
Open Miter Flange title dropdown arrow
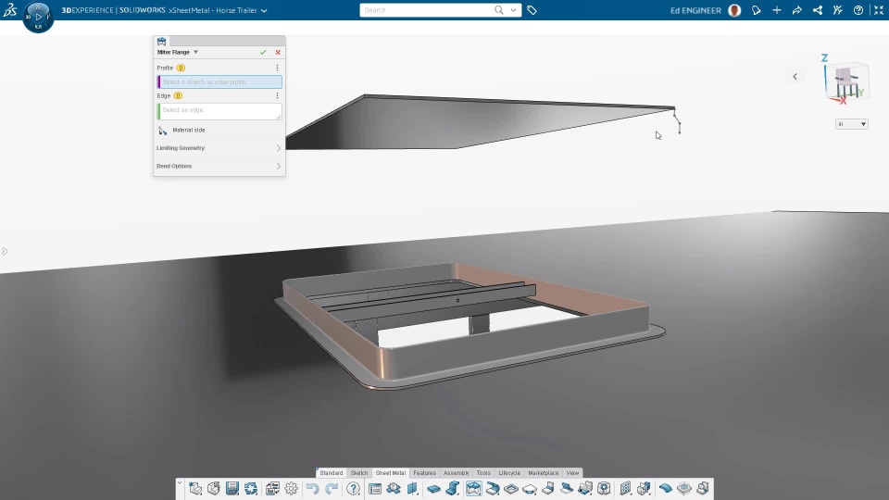[x=195, y=52]
